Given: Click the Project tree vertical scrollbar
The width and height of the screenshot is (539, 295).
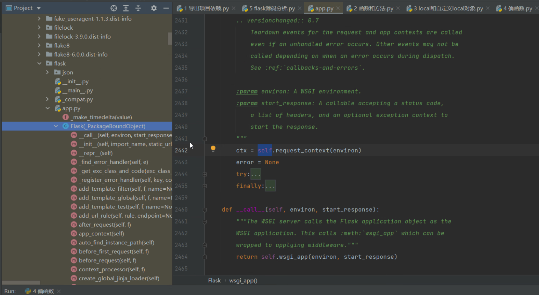Looking at the screenshot, I should (x=170, y=38).
